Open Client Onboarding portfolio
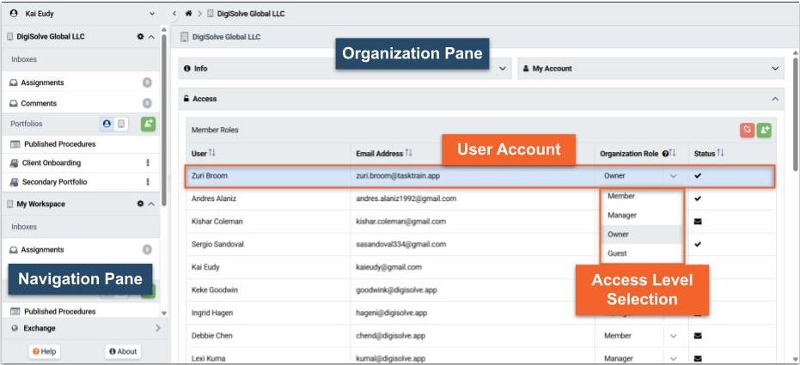This screenshot has height=365, width=800. [x=52, y=163]
